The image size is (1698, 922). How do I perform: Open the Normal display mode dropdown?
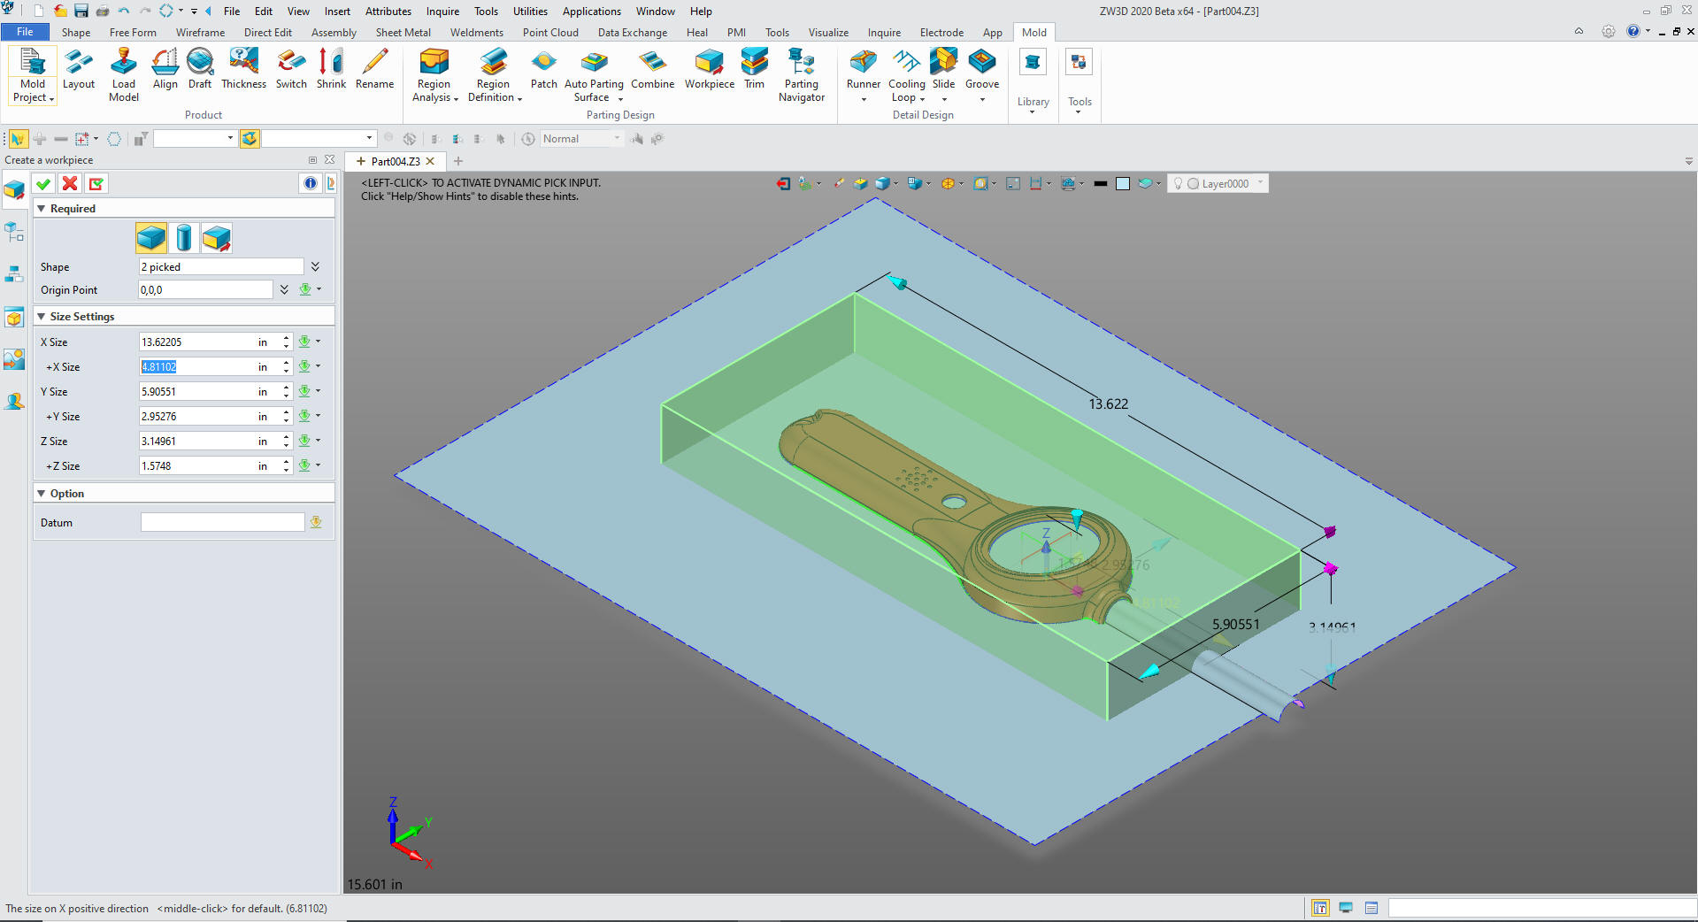click(x=617, y=139)
